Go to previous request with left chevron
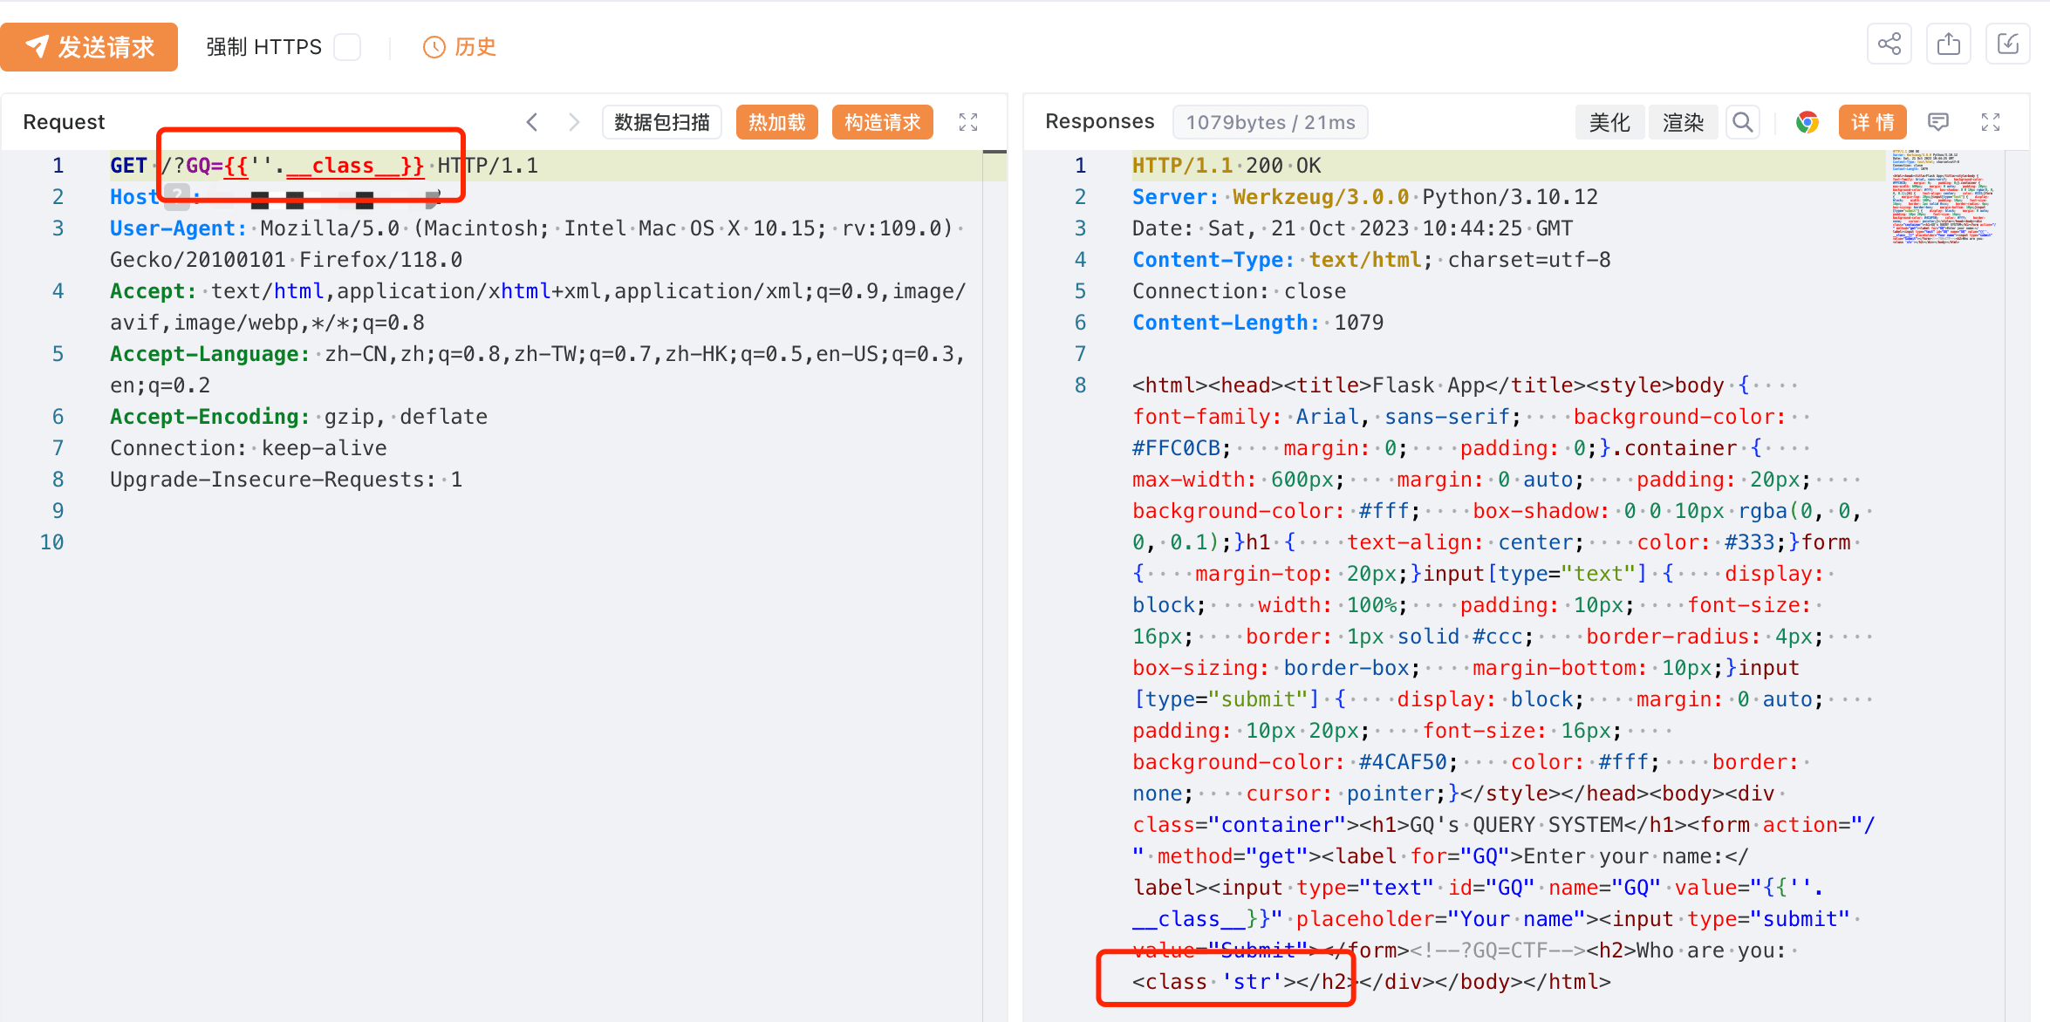 pos(532,122)
